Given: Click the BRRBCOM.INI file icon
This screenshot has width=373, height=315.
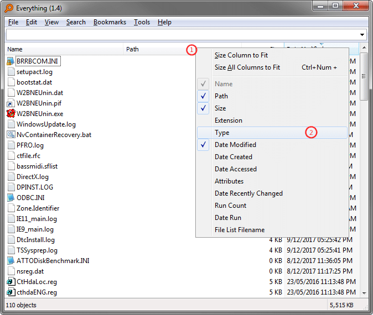Looking at the screenshot, I should pos(11,61).
